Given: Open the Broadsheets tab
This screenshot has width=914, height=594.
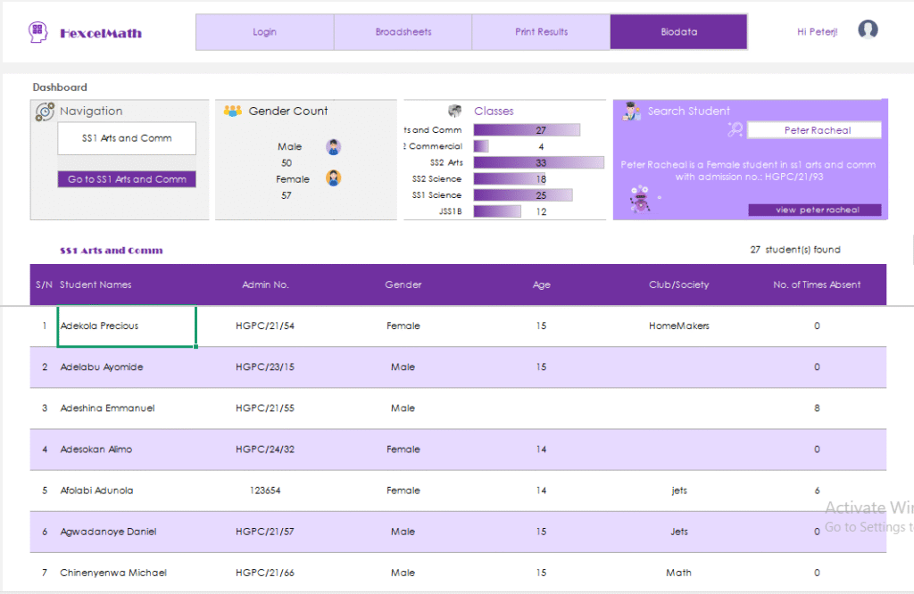Looking at the screenshot, I should [403, 32].
